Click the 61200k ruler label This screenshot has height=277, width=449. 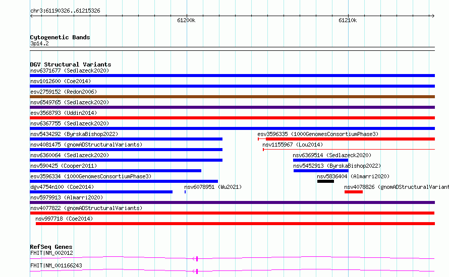(x=186, y=20)
